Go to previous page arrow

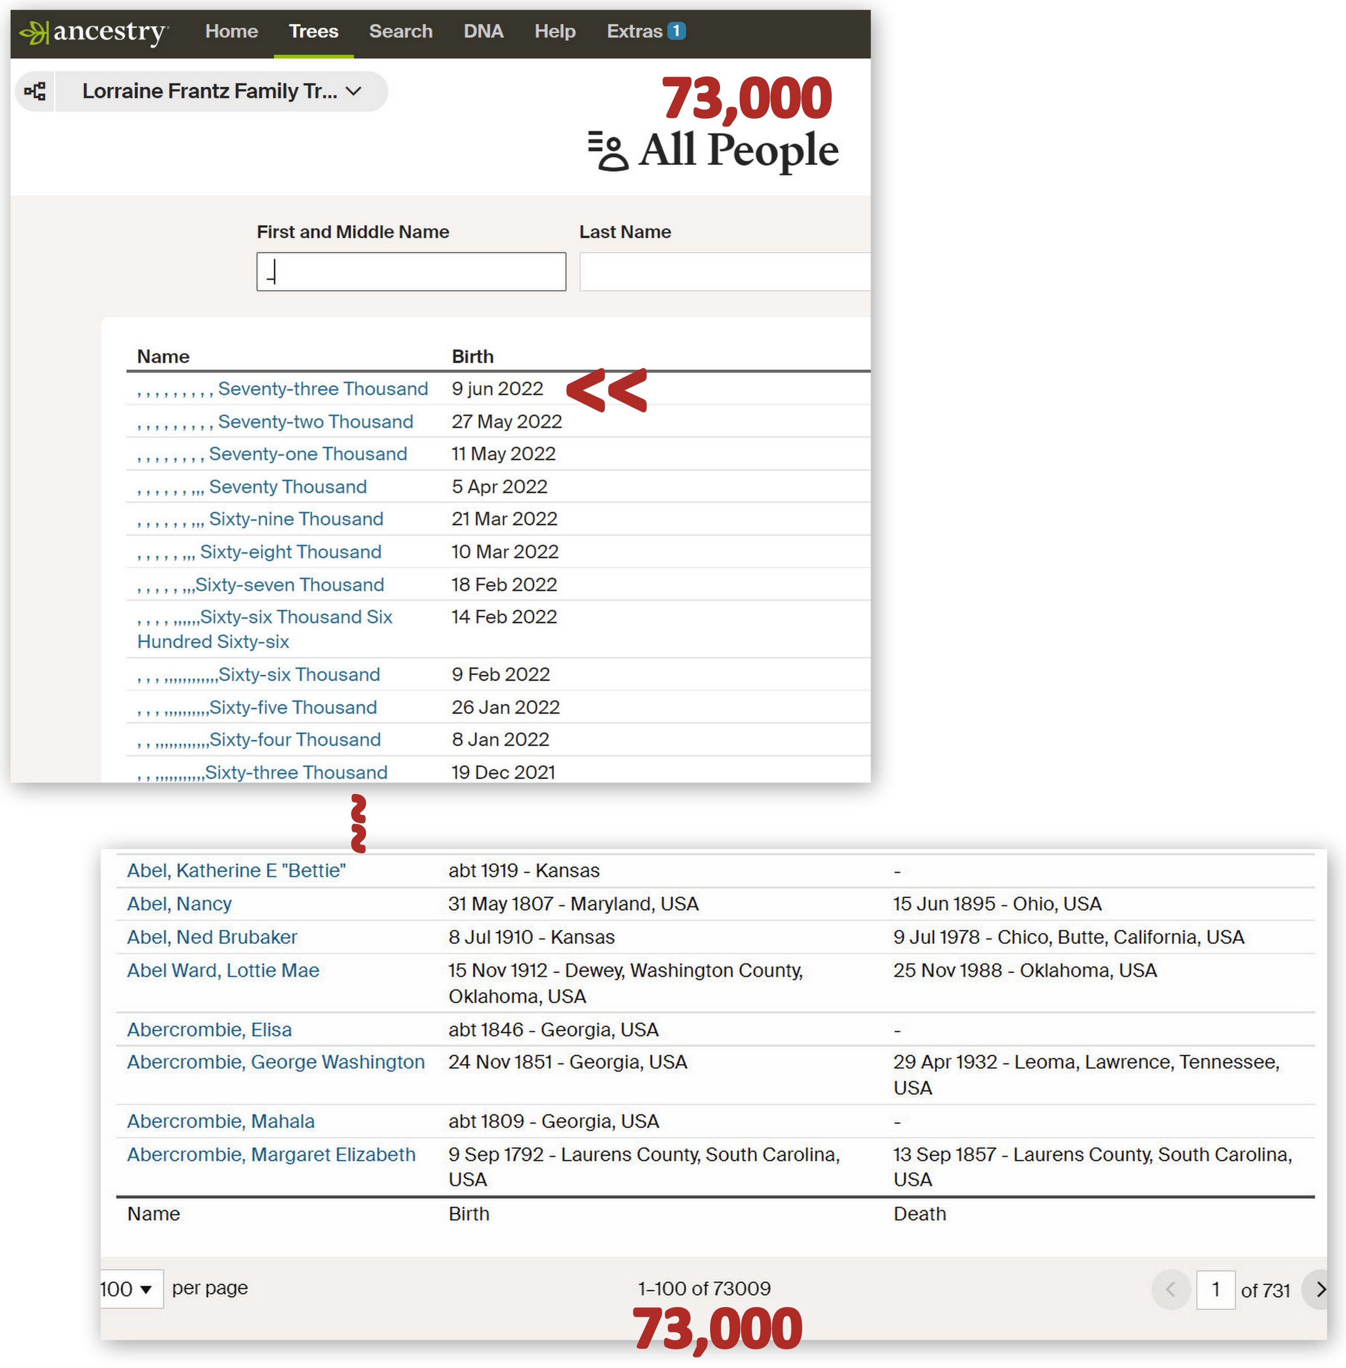coord(1171,1289)
